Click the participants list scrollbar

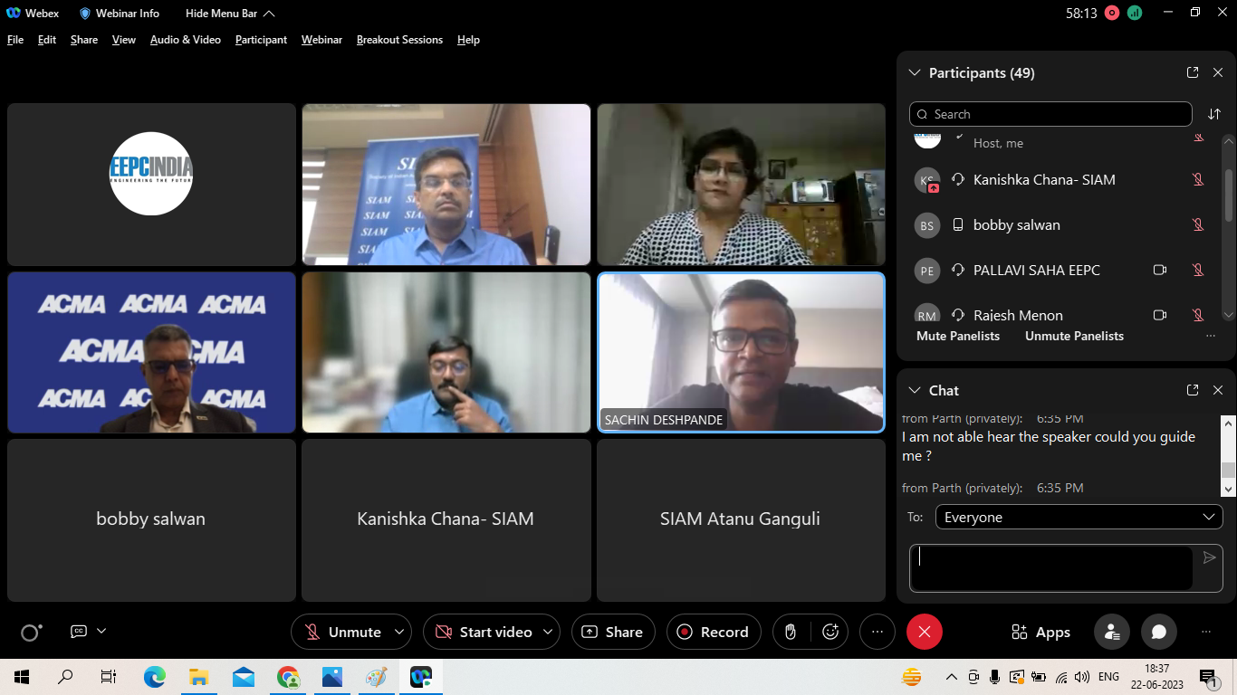1229,194
